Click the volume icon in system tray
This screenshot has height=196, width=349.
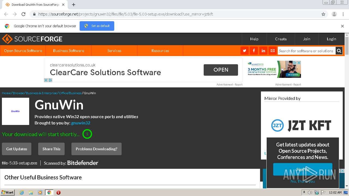click(x=310, y=192)
